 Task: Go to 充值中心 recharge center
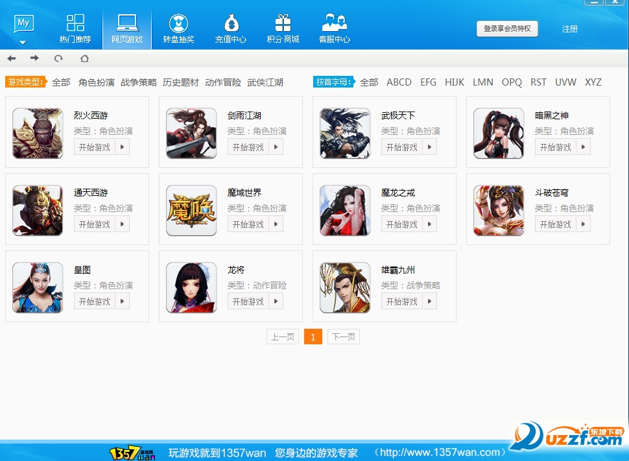[231, 29]
